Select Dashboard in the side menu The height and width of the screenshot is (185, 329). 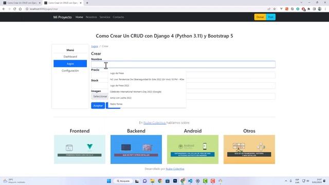[x=70, y=57]
